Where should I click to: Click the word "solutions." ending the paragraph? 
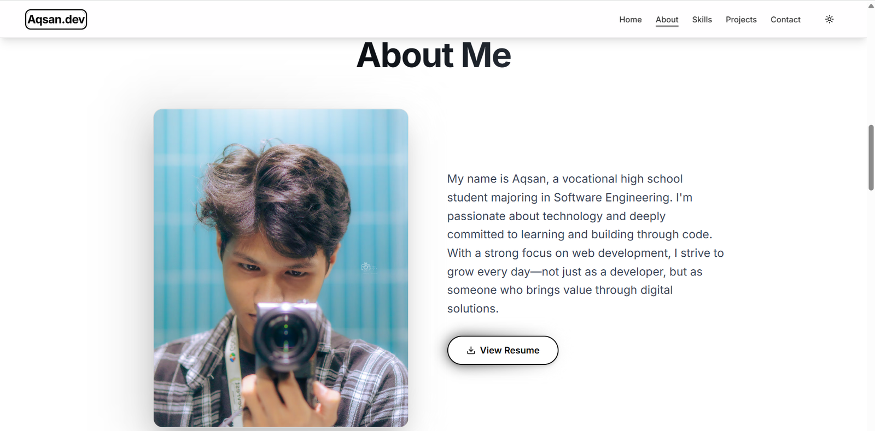(473, 309)
